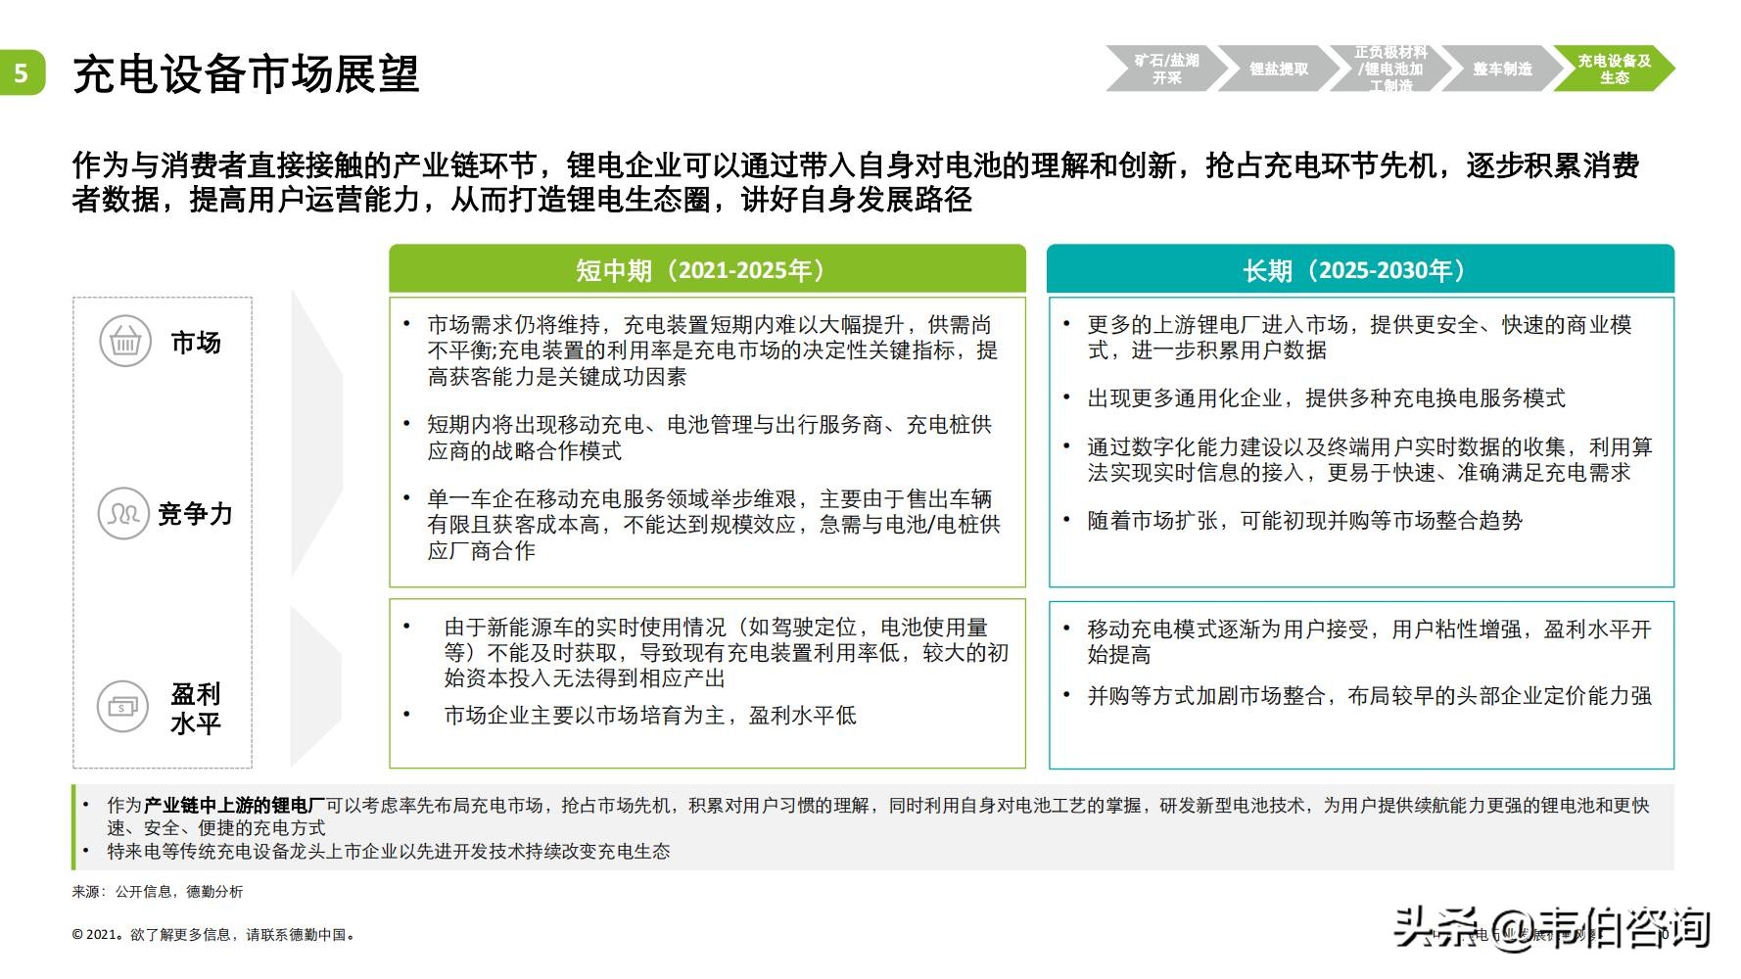Click bullet starting 短期内将出现移动充电
This screenshot has height=979, width=1741.
[710, 438]
